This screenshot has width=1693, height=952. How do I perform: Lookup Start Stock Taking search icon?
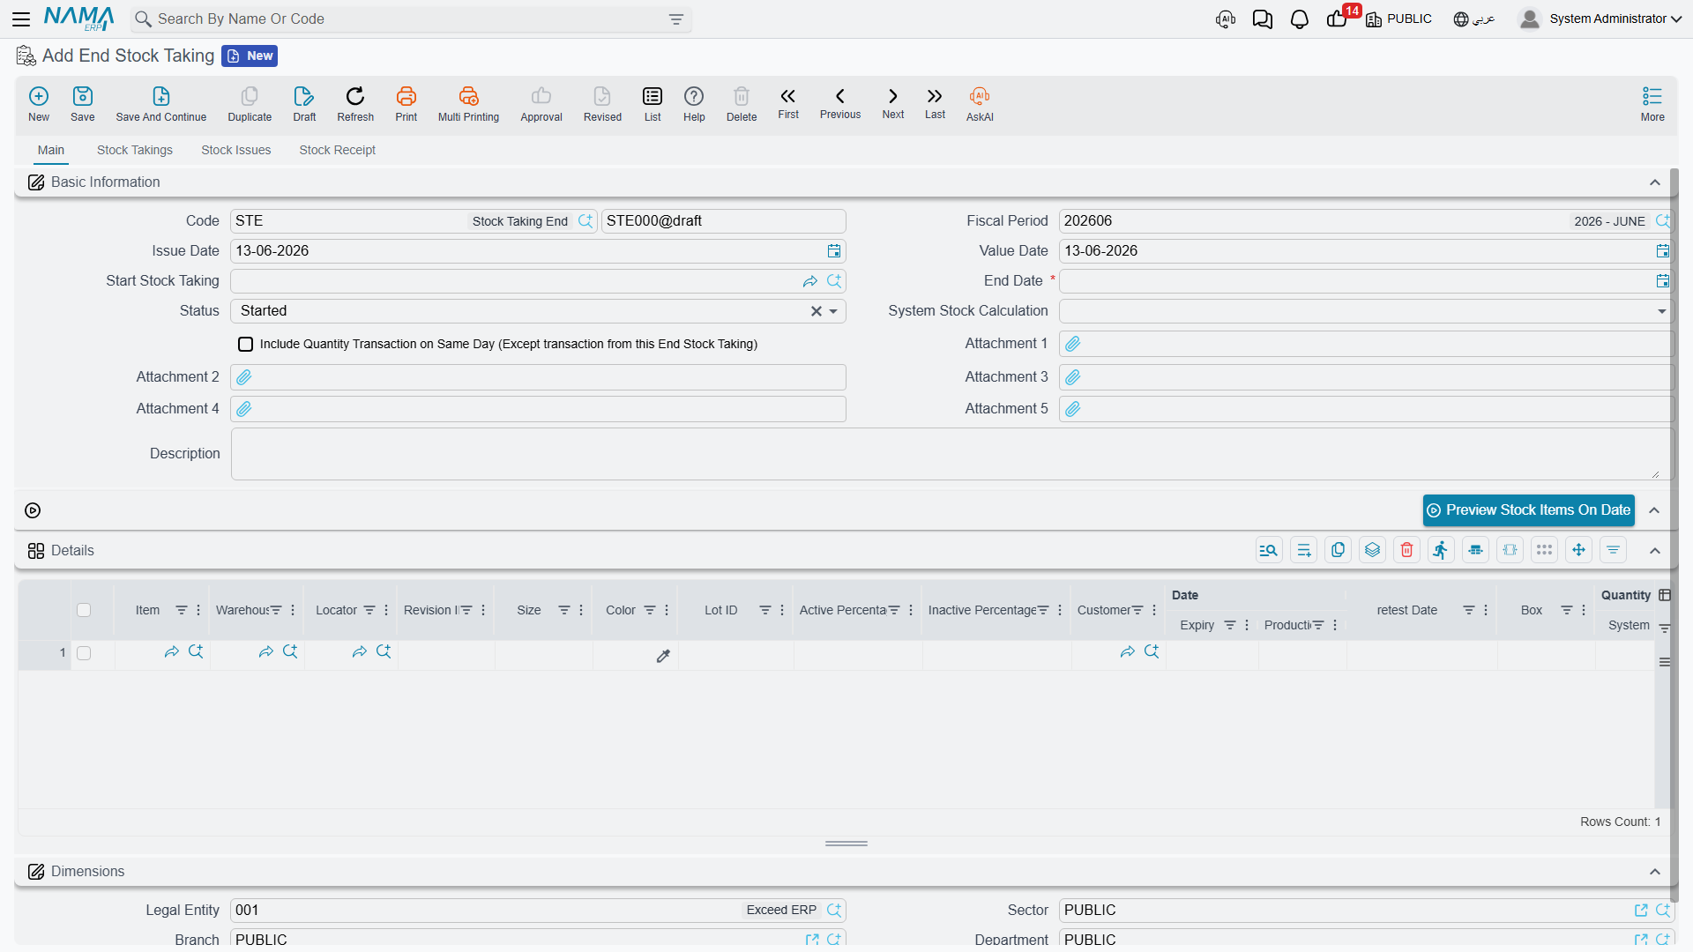click(834, 281)
